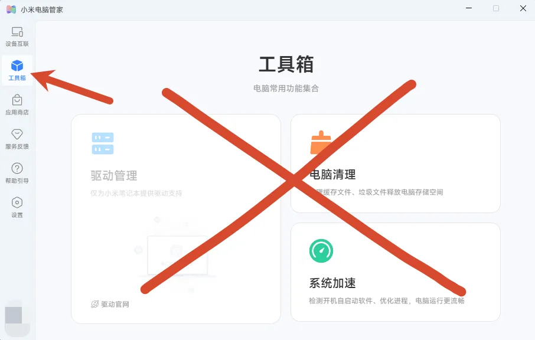Click the user avatar at sidebar bottom
535x340 pixels.
pos(14,315)
